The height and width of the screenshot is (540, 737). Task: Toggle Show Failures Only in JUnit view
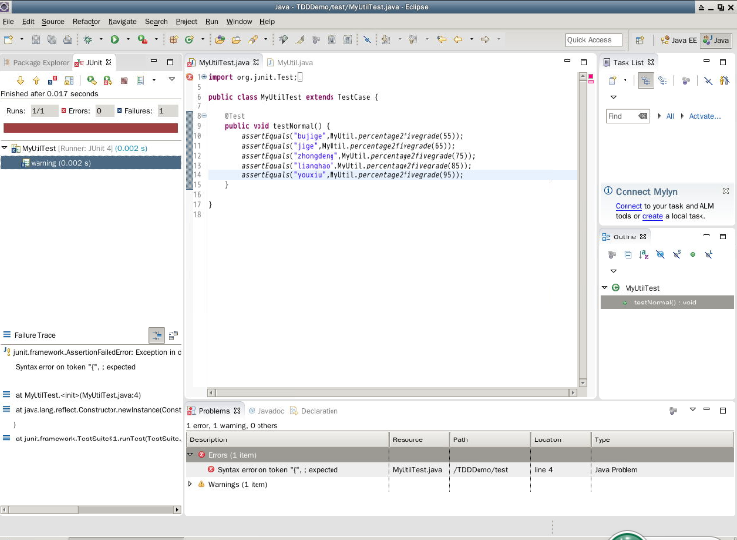click(52, 80)
